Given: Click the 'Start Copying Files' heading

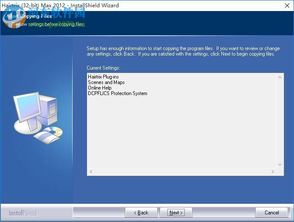Looking at the screenshot, I should point(29,16).
